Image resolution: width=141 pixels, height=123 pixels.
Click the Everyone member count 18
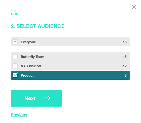click(125, 42)
